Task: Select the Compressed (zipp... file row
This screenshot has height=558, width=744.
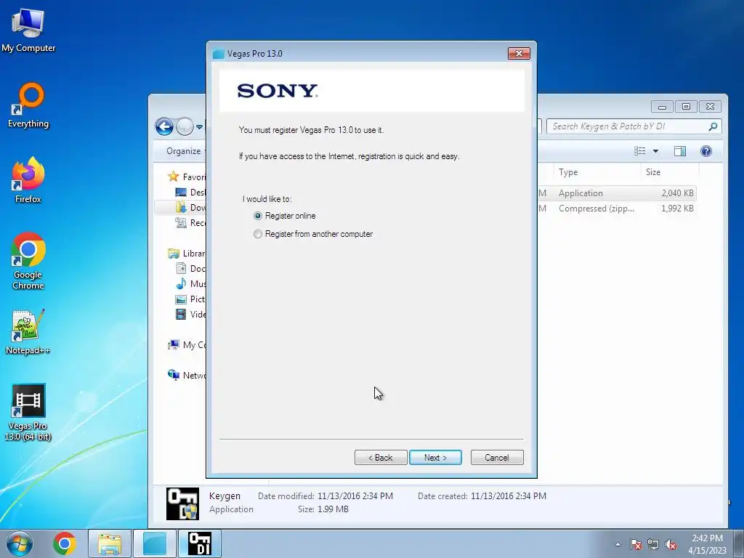Action: click(617, 209)
